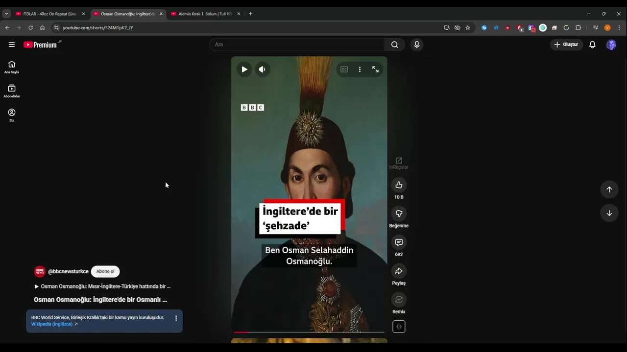This screenshot has width=627, height=352.
Task: Open the Siz profile section in the sidebar
Action: point(12,115)
